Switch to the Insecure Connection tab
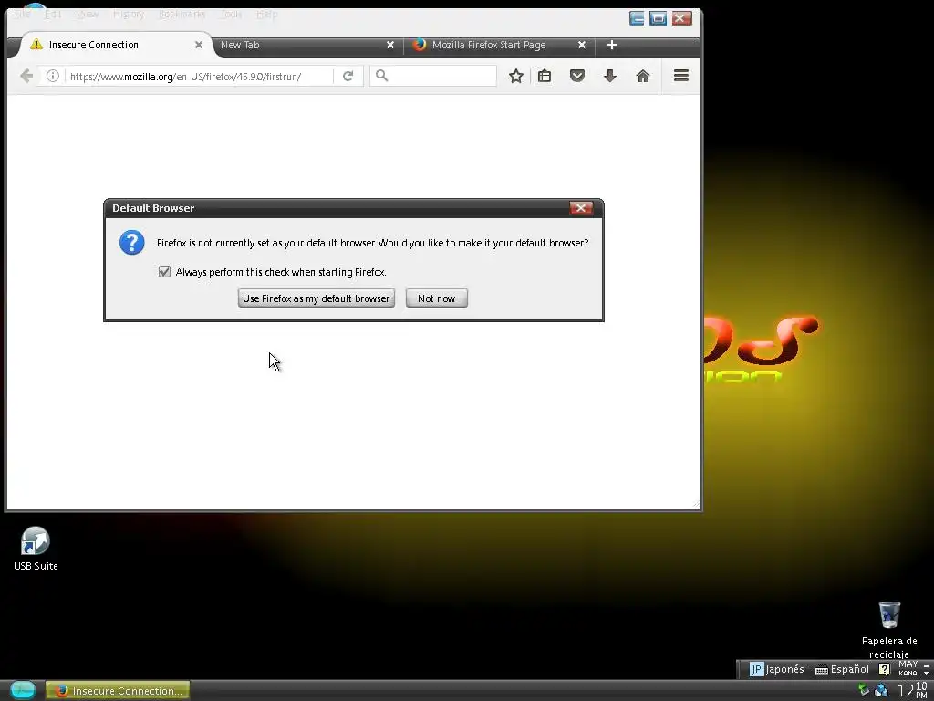The image size is (934, 701). (x=116, y=45)
